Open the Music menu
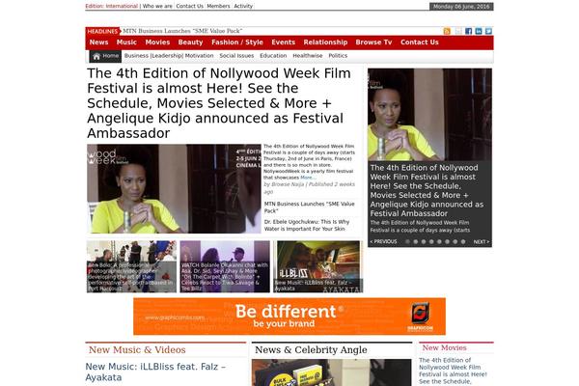 tap(126, 42)
